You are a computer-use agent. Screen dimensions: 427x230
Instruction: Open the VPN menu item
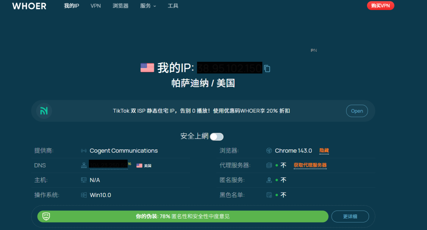tap(95, 6)
